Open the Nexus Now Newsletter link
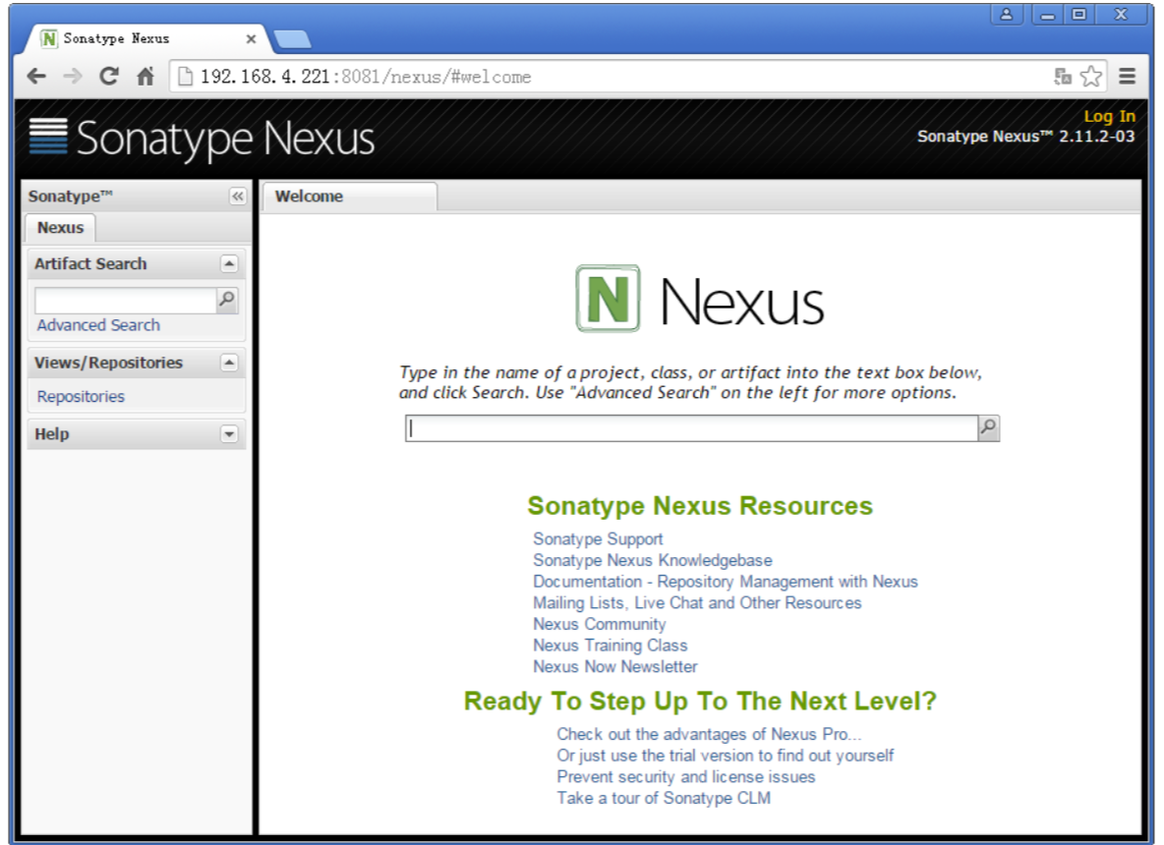 614,667
